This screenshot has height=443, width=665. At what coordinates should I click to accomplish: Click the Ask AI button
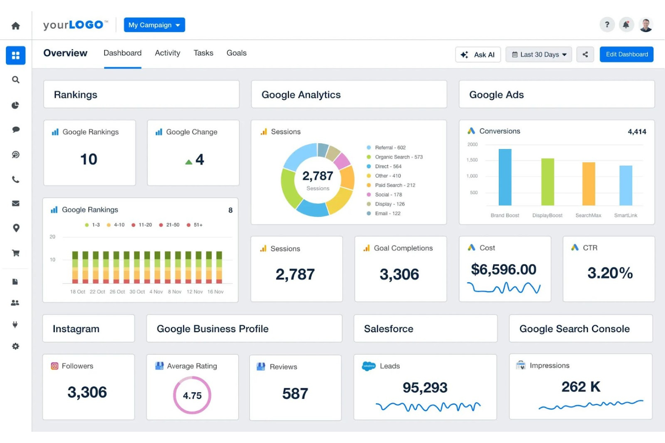pyautogui.click(x=478, y=54)
